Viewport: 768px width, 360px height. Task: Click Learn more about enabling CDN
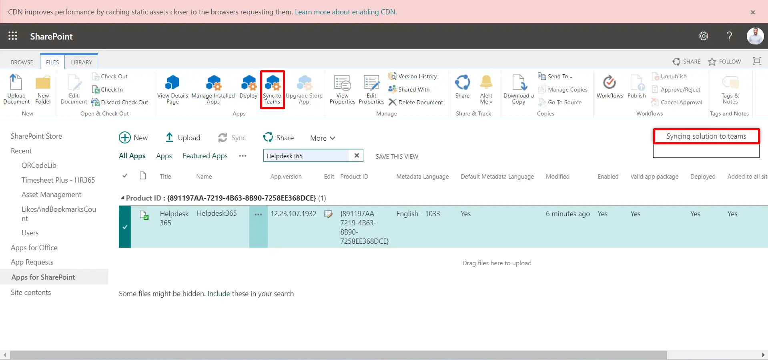tap(345, 12)
